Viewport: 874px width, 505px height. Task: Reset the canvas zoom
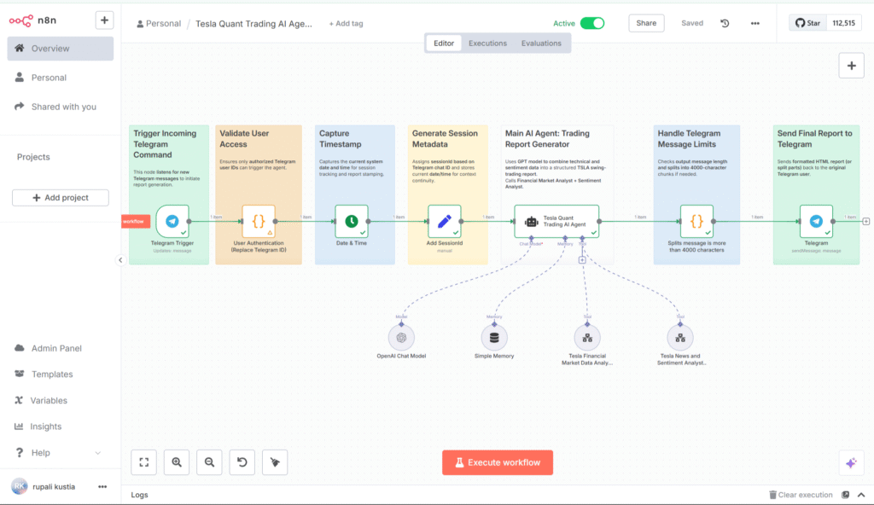pos(242,462)
